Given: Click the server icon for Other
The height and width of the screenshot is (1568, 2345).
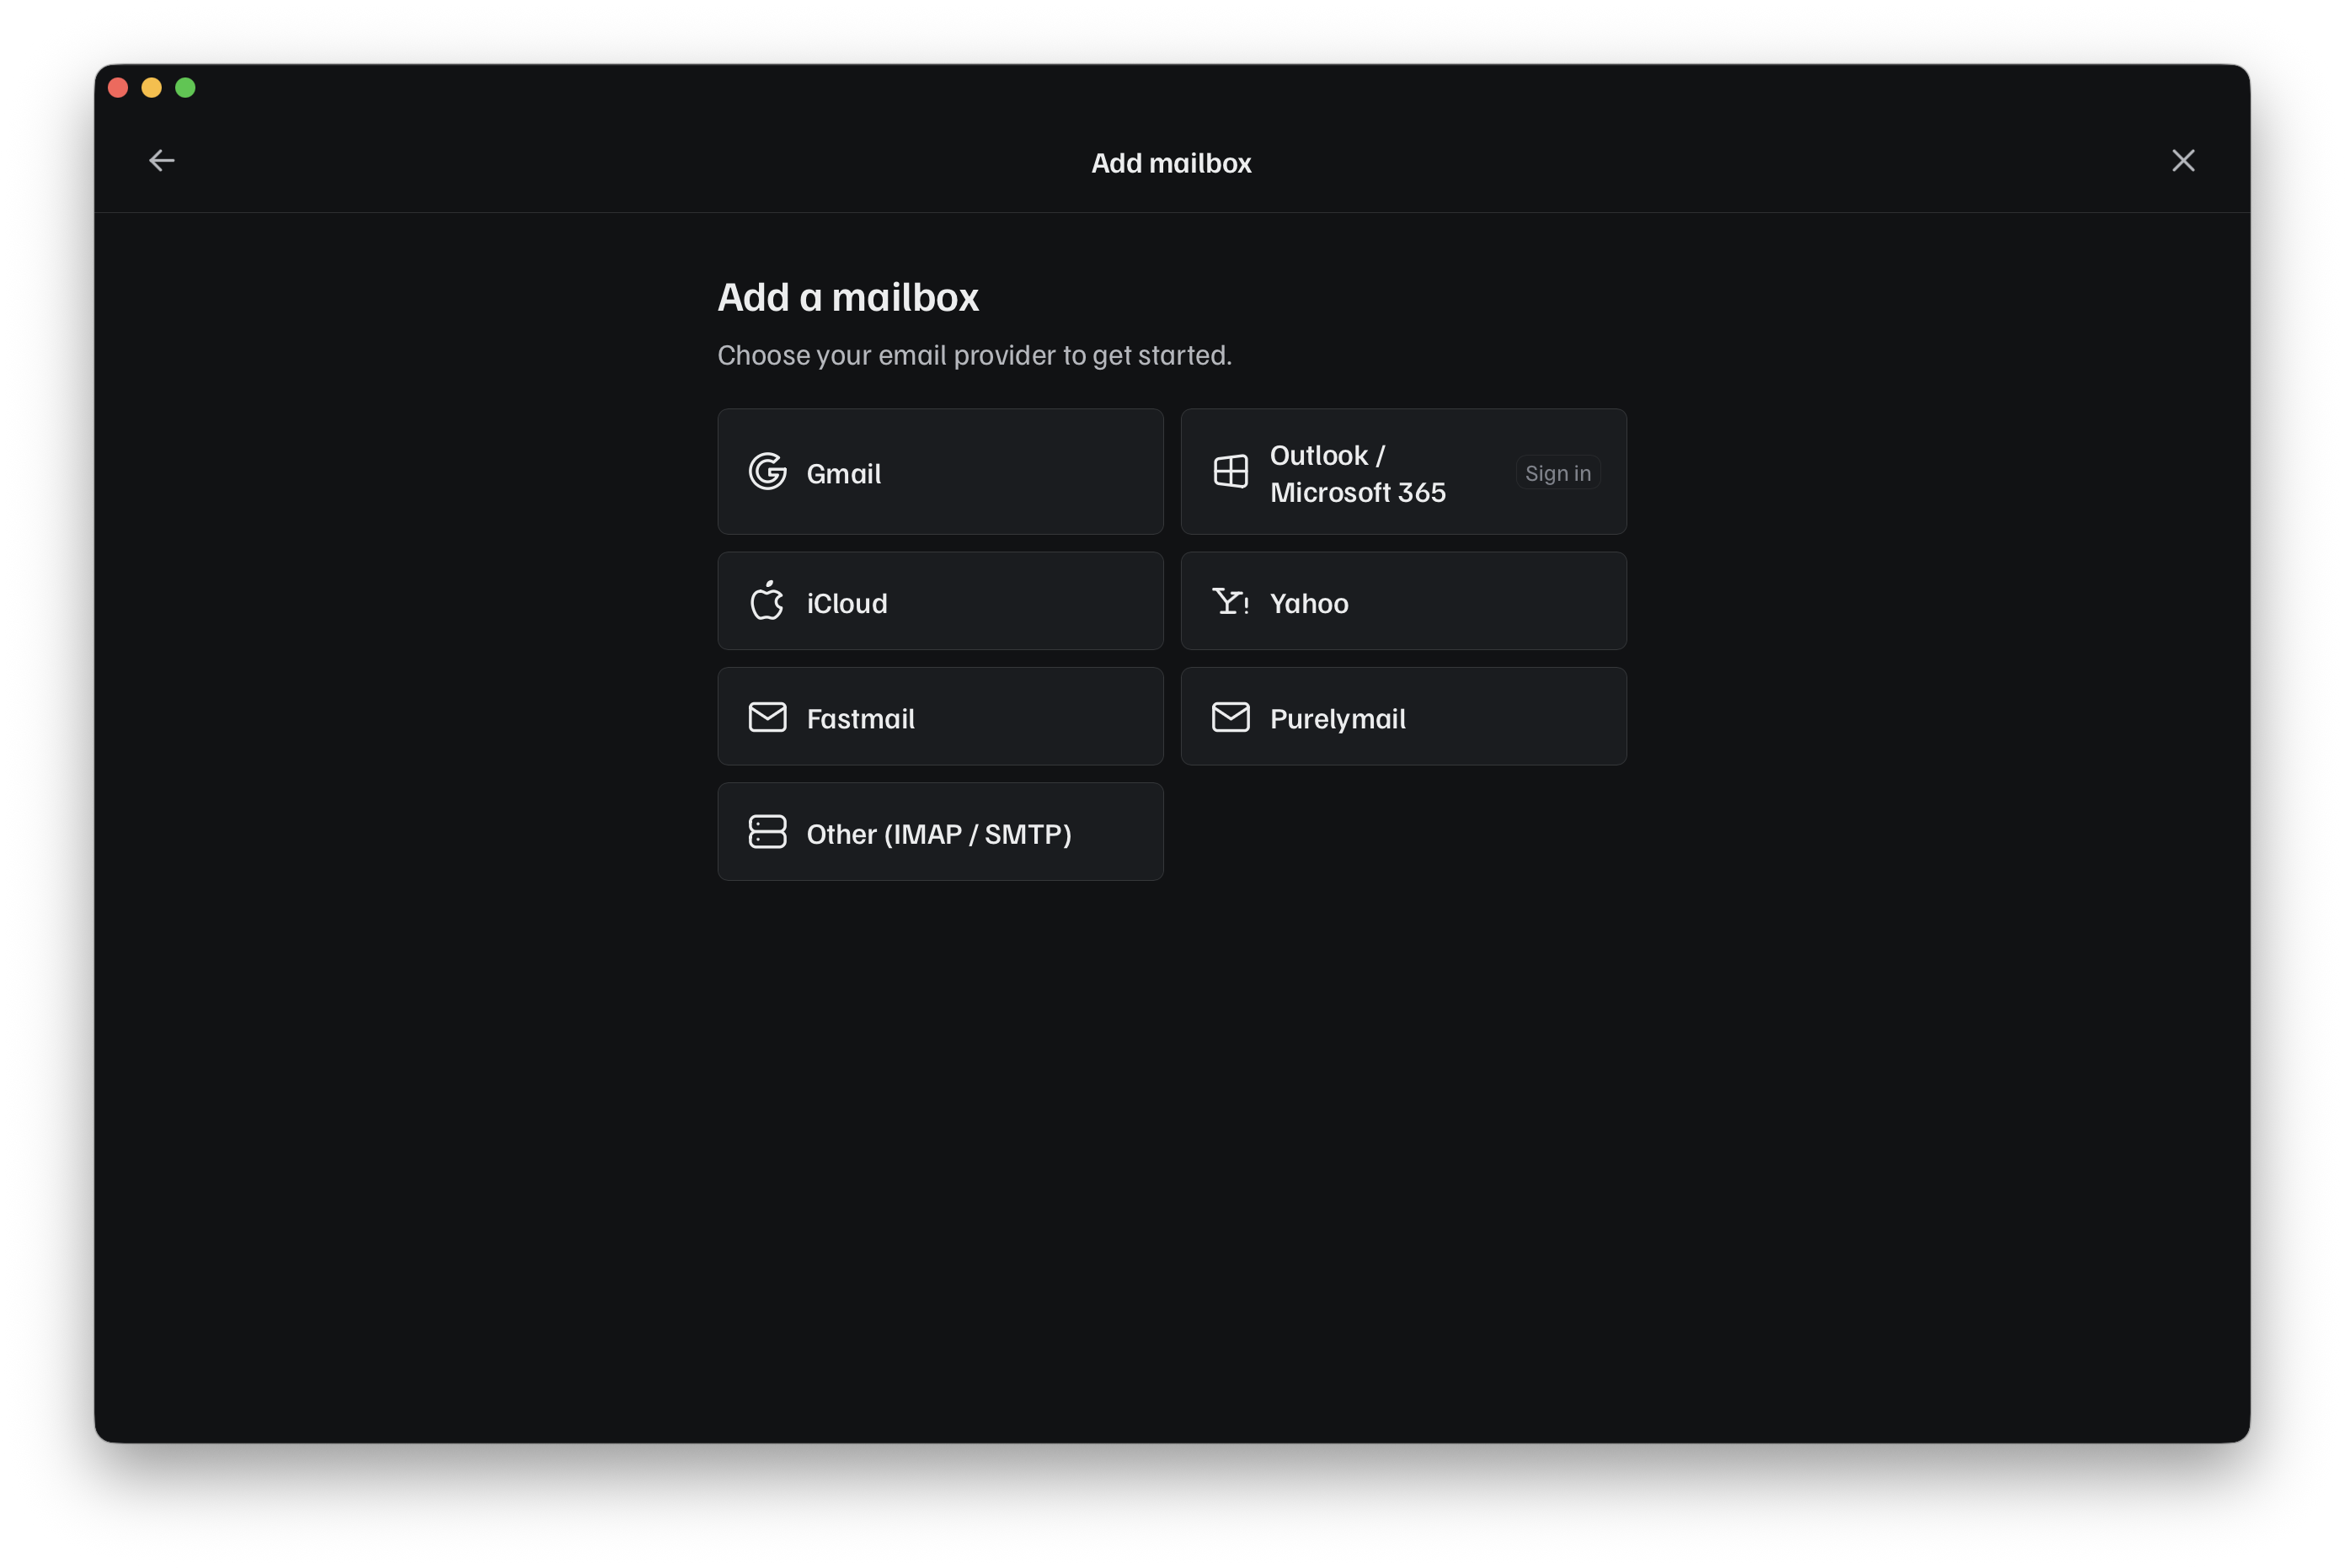Looking at the screenshot, I should (767, 832).
